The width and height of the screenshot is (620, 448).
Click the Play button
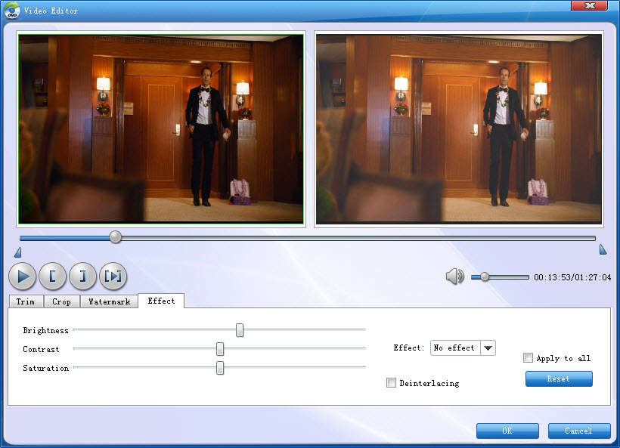point(23,277)
